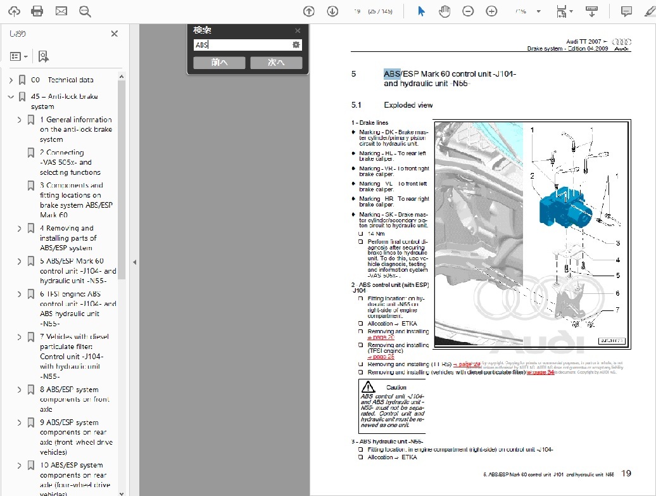This screenshot has height=496, width=656.
Task: Collapse the '45 - Anti-lock brake system' bookmark
Action: click(x=11, y=97)
